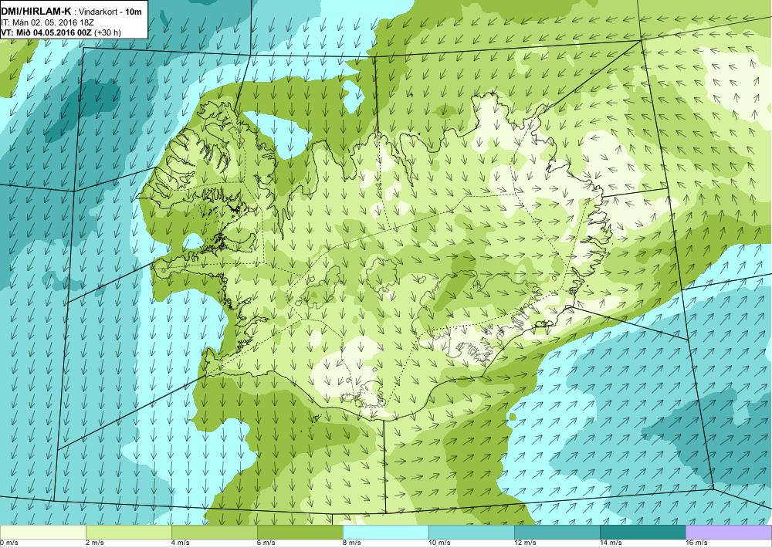Click the 10–12 m/s turquoise legend swatch
This screenshot has width=772, height=548.
point(471,533)
